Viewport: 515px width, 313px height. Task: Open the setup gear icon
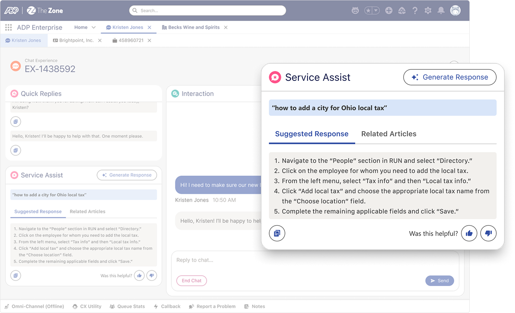click(x=428, y=10)
